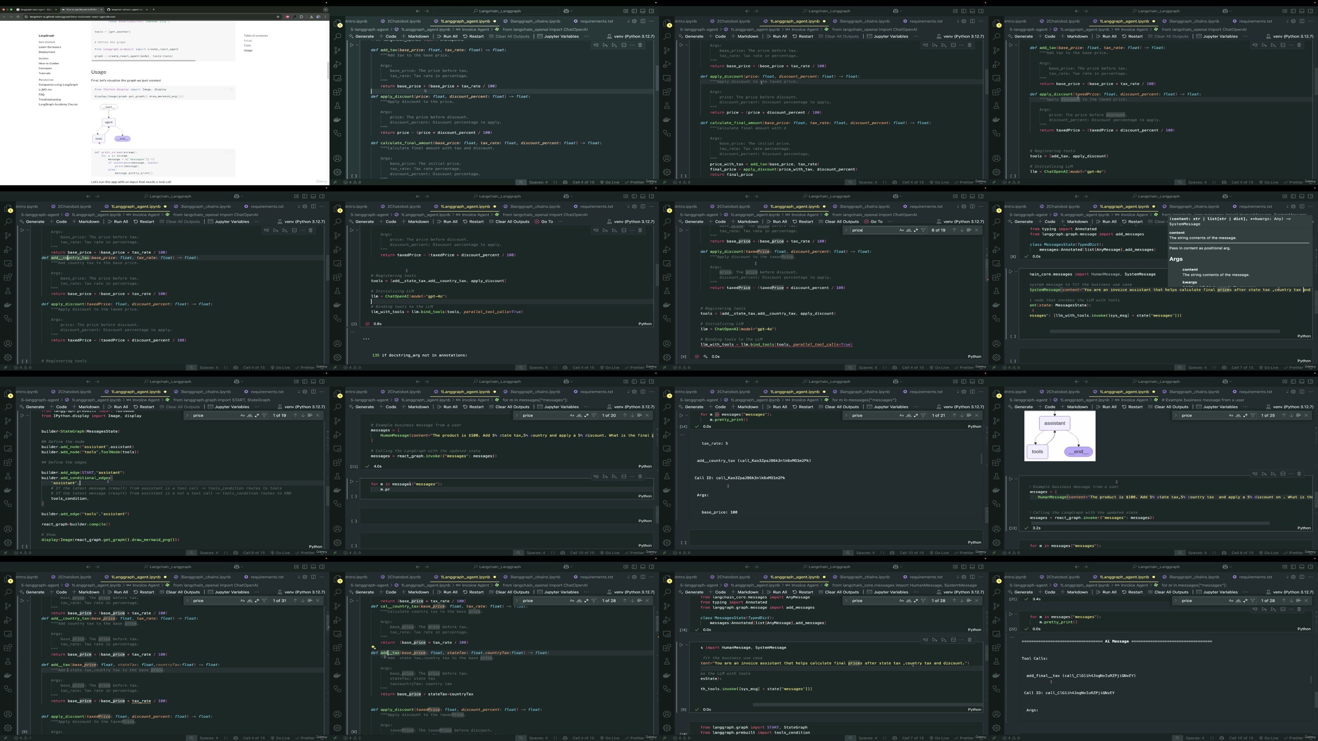Screen dimensions: 1318x741
Task: Open Testing flask in the '1 of 31' window
Action: [8, 661]
